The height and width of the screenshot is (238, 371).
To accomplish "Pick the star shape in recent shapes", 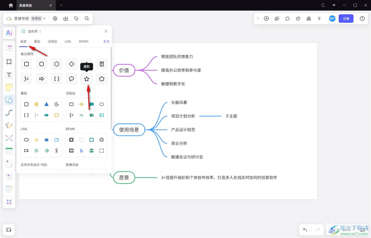I will (87, 79).
